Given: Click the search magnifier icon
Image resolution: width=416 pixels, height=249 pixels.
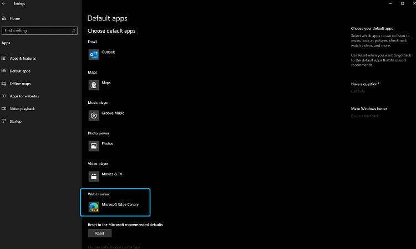Looking at the screenshot, I should 73,30.
